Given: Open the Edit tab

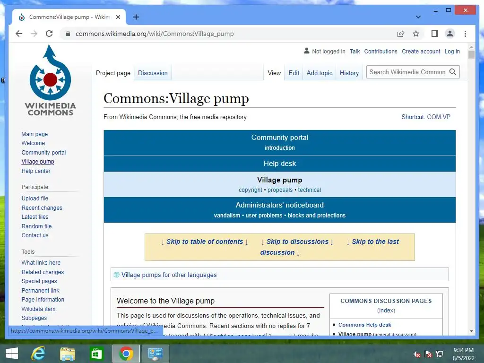Looking at the screenshot, I should pyautogui.click(x=294, y=73).
